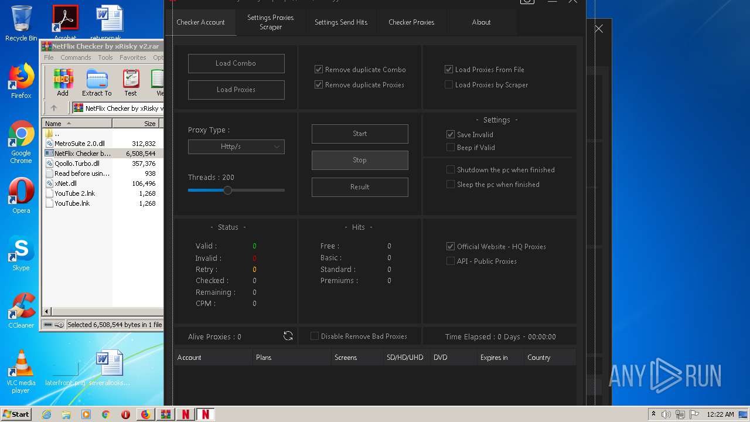This screenshot has width=750, height=422.
Task: Adjust the Threads slider handle
Action: [227, 190]
